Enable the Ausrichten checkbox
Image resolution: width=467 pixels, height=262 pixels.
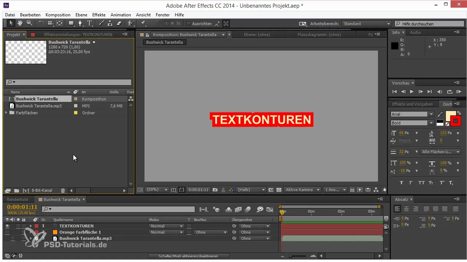tap(189, 24)
